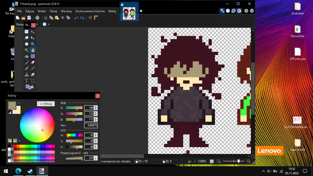
Task: Swap primary and secondary colors
Action: click(19, 103)
